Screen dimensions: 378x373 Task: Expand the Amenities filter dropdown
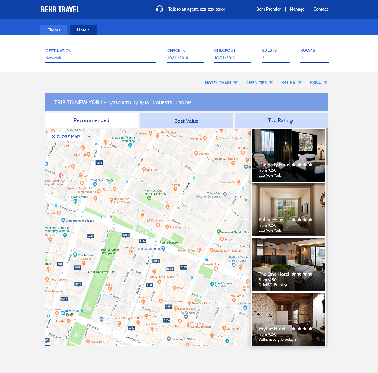[x=259, y=82]
